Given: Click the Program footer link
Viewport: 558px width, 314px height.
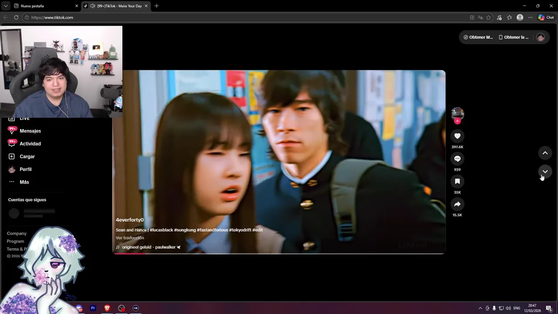Looking at the screenshot, I should (15, 241).
